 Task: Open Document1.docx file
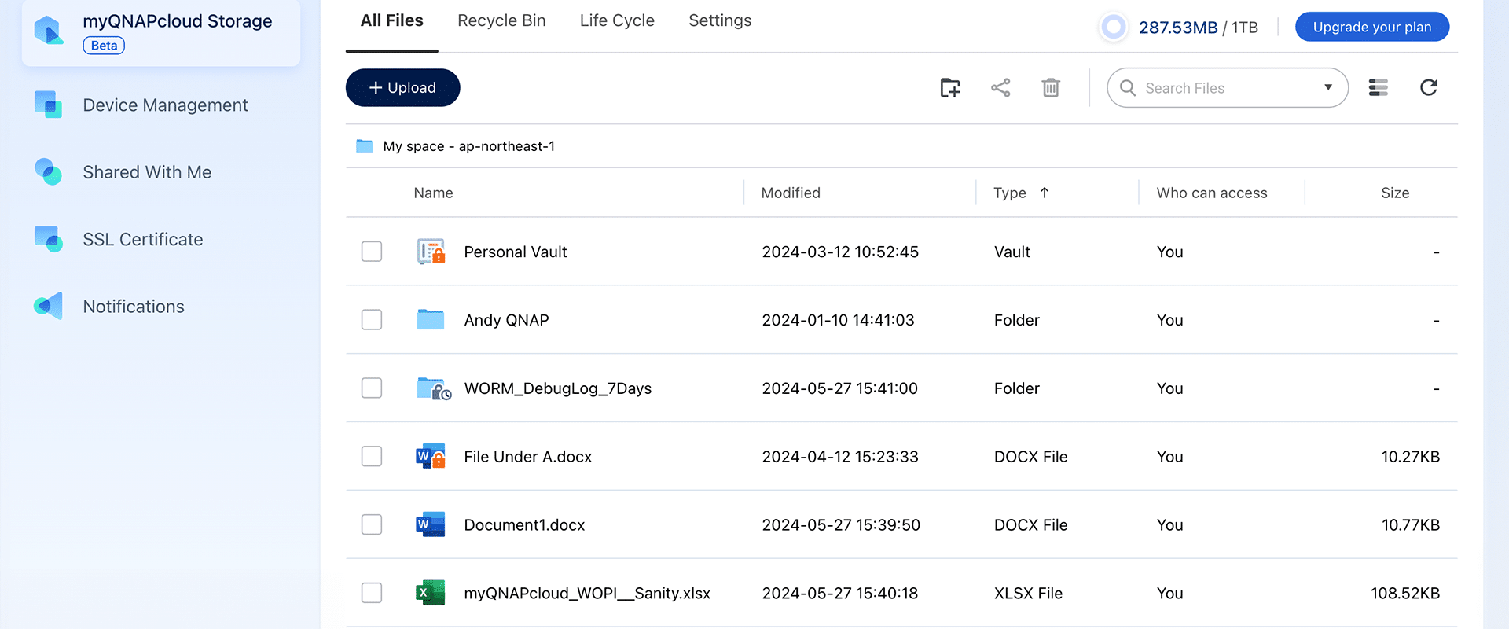524,524
